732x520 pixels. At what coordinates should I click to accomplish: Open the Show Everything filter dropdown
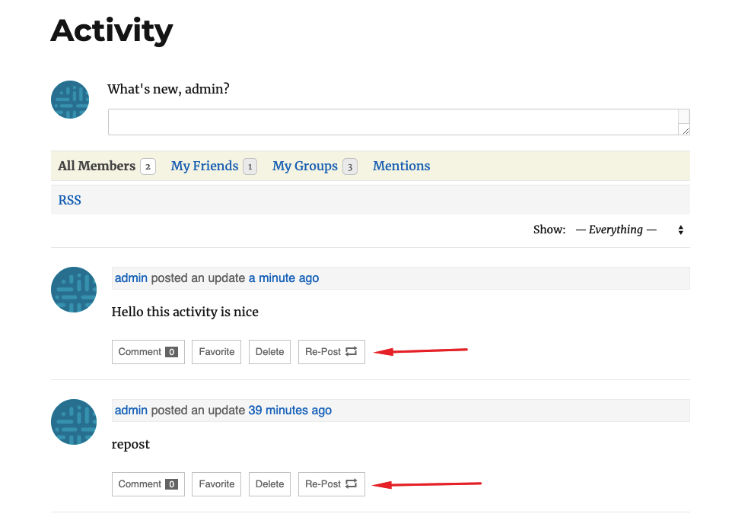(x=629, y=230)
